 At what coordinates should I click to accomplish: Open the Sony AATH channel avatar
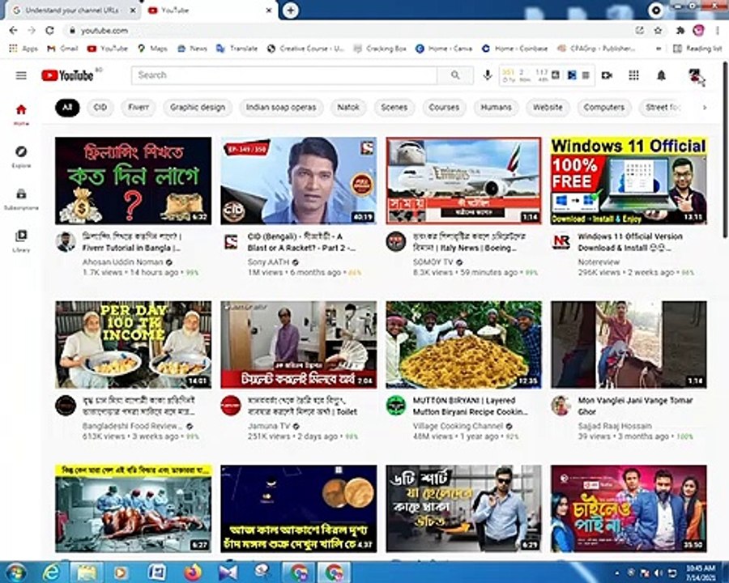tap(231, 242)
